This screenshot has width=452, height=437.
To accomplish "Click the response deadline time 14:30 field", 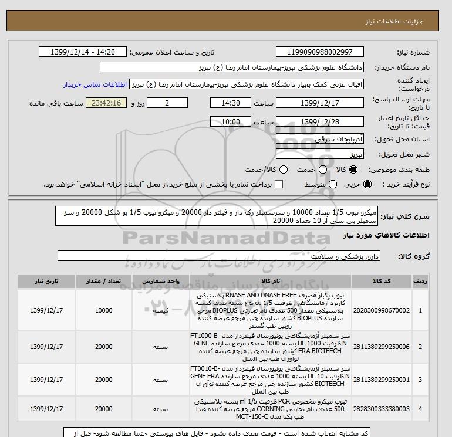I will pos(231,103).
